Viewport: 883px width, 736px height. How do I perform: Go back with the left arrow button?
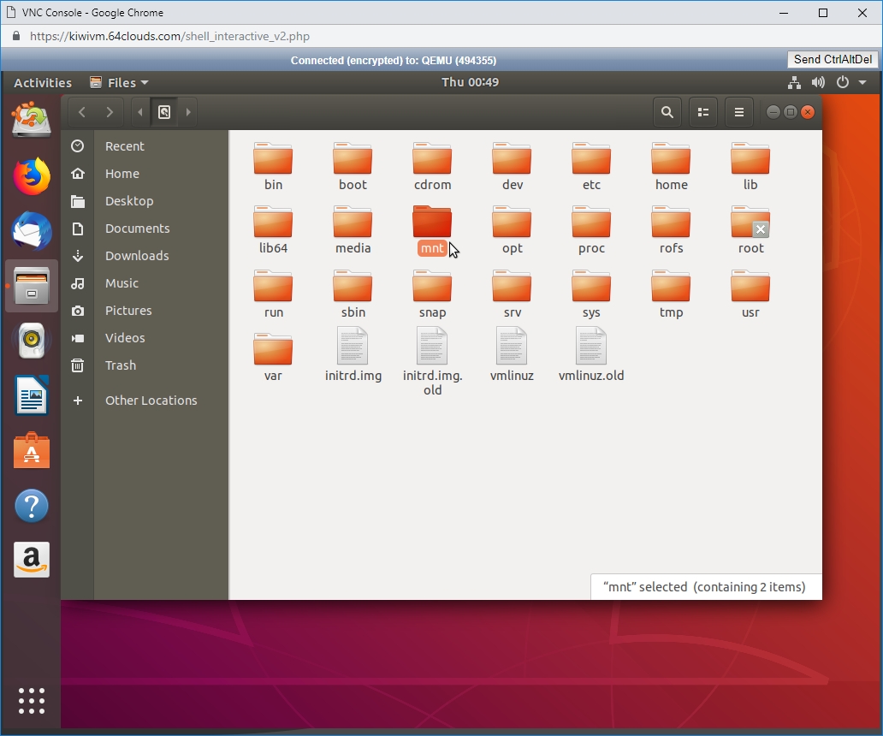(x=82, y=112)
